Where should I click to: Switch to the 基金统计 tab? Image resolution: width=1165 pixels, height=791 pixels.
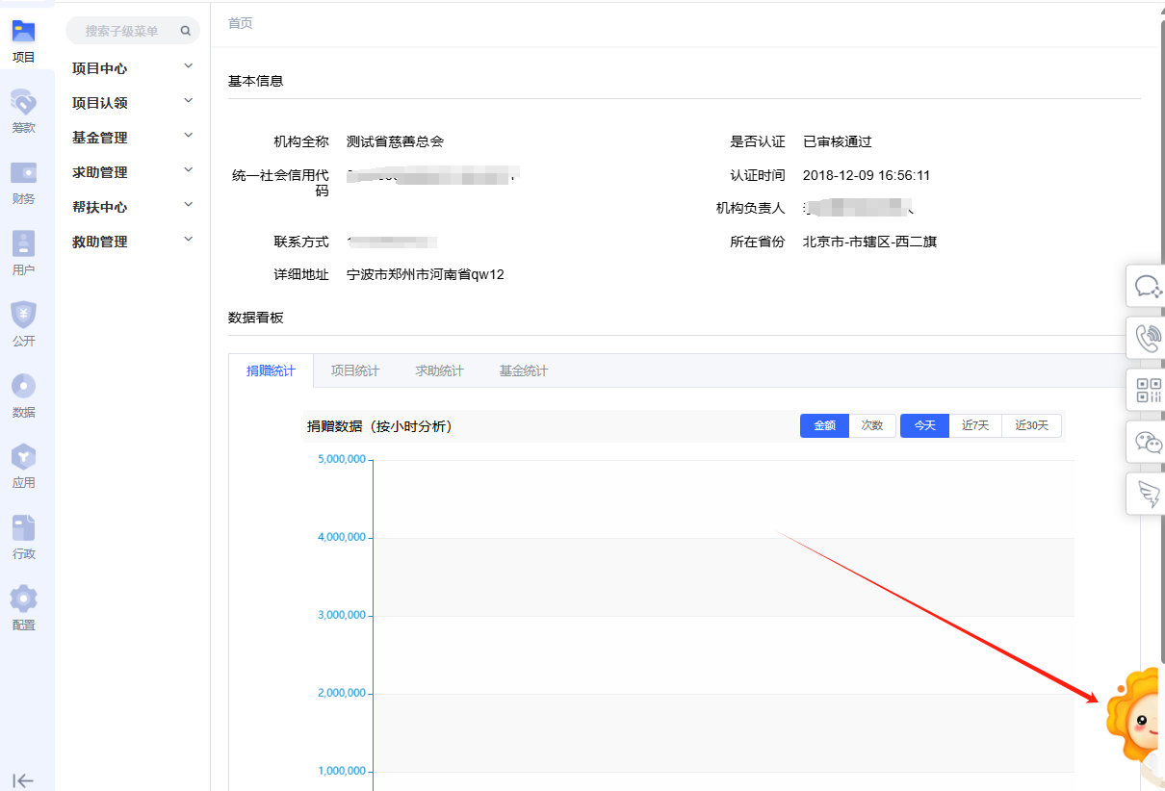pos(523,370)
